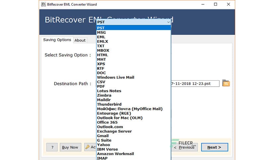Click the folder browse icon beside Destination Path
This screenshot has height=160, width=277.
[226, 83]
